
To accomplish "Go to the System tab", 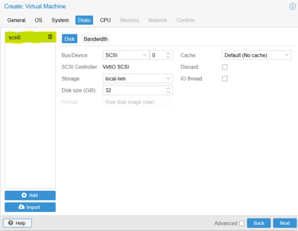I will click(60, 20).
